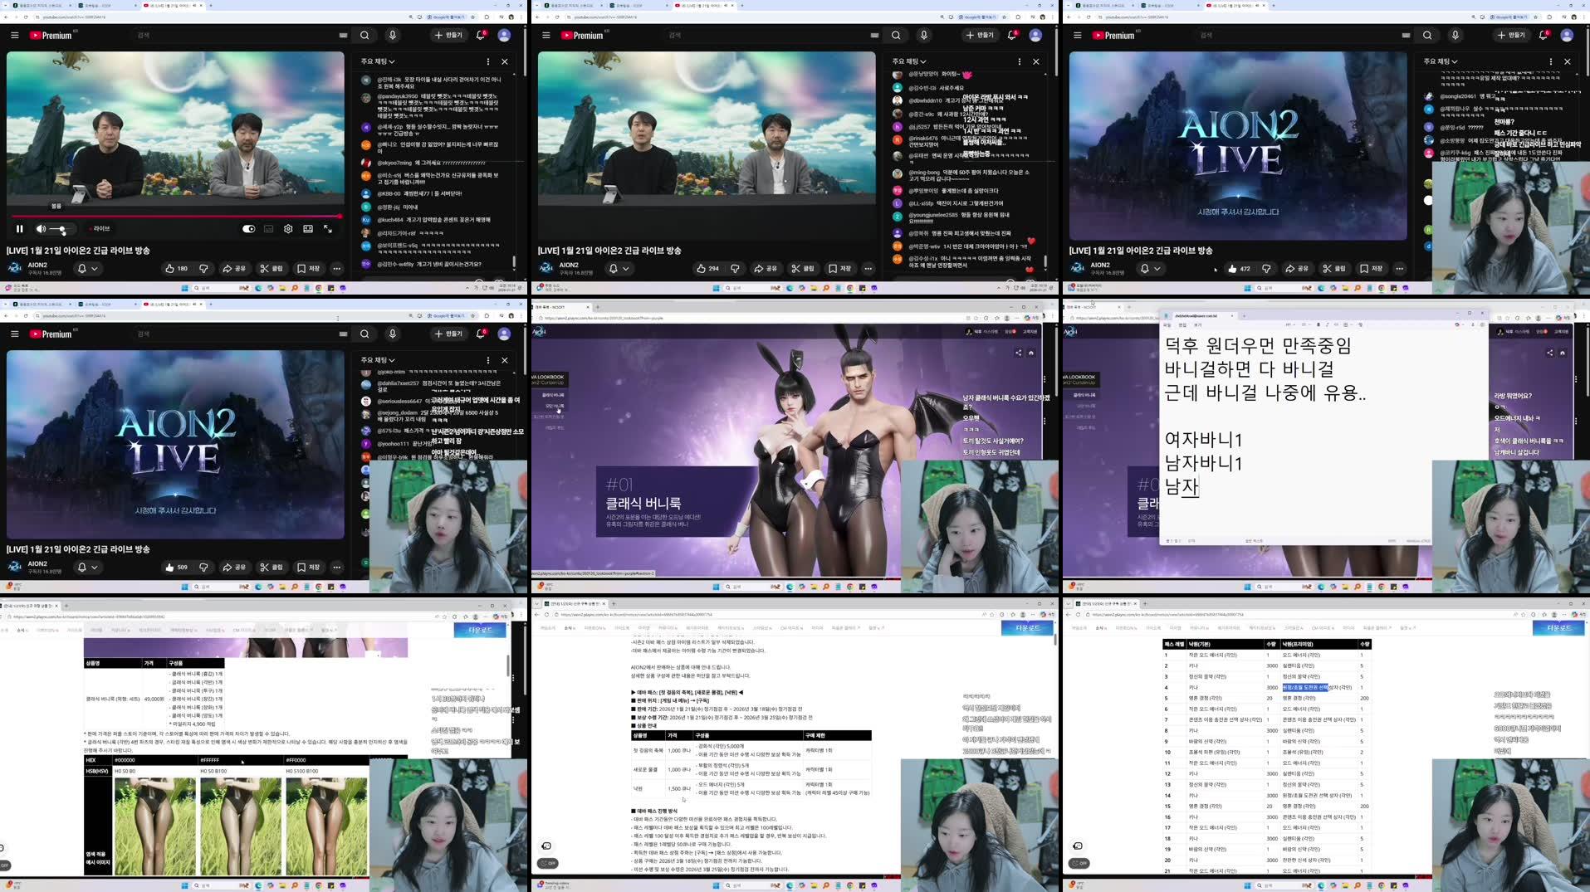Screen dimensions: 1590x892
Task: Click the YouTube search input field
Action: (208, 35)
